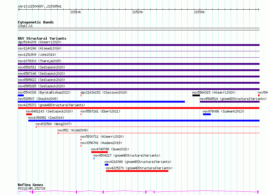The image size is (268, 195).
Task: Click nsv5930711 (Almarri2020) variant label
Action: 102,136
